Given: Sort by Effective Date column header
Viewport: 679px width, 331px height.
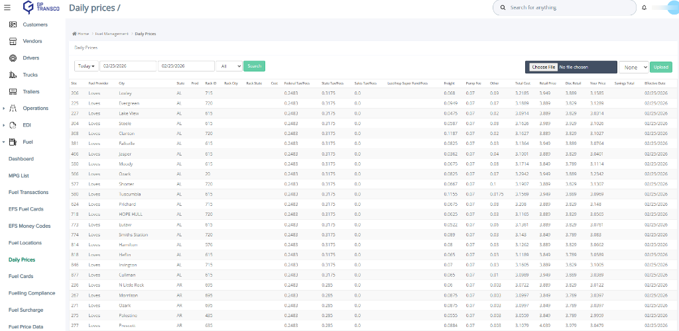Looking at the screenshot, I should click(x=654, y=83).
